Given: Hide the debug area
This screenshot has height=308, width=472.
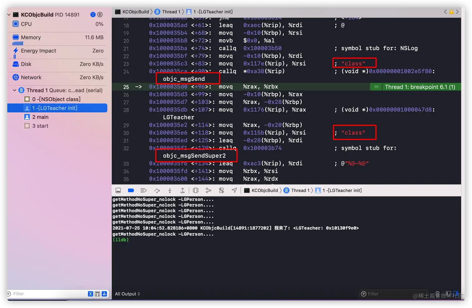Looking at the screenshot, I should [118, 190].
